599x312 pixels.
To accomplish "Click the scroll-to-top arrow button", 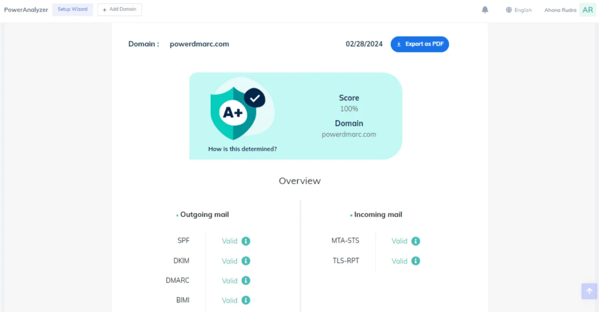I will 589,291.
